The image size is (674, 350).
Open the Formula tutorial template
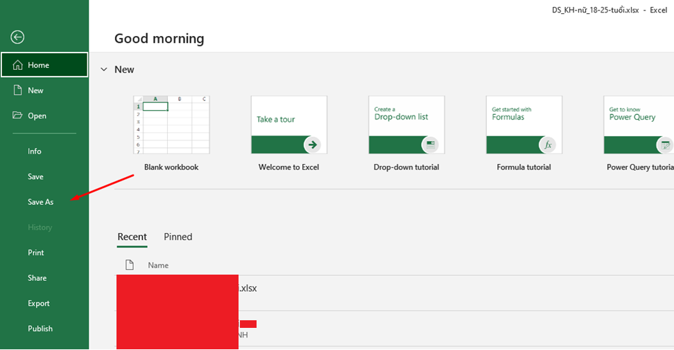point(524,125)
